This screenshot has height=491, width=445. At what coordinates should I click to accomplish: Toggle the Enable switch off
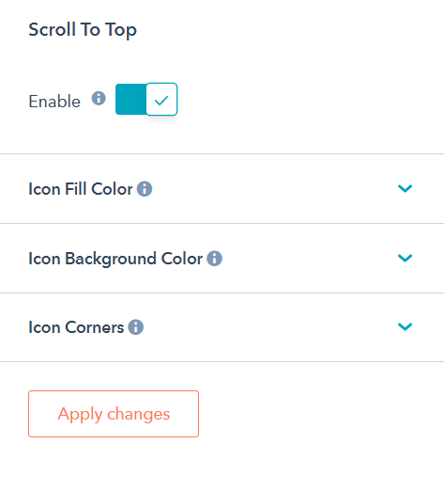(x=146, y=99)
